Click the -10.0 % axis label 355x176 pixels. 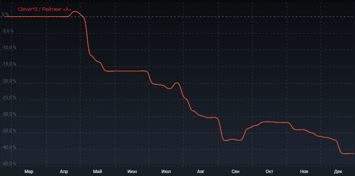[9, 47]
